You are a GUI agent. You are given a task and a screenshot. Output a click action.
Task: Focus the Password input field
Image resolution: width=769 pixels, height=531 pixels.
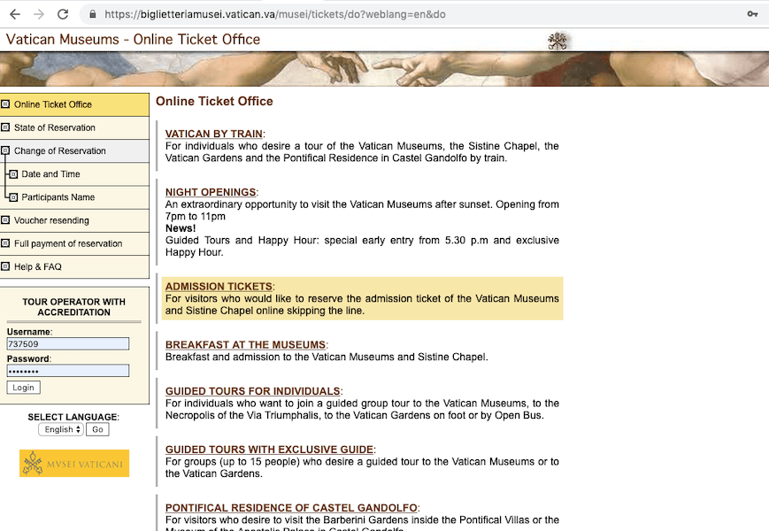[68, 371]
